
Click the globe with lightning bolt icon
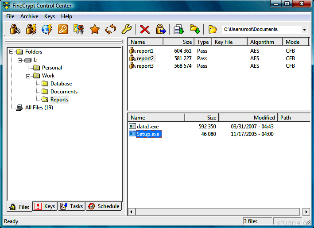47,30
